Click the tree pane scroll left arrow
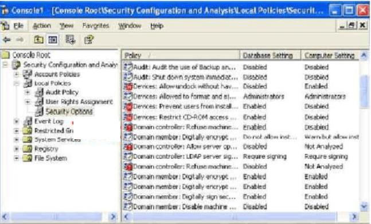The image size is (371, 224). tap(5, 217)
